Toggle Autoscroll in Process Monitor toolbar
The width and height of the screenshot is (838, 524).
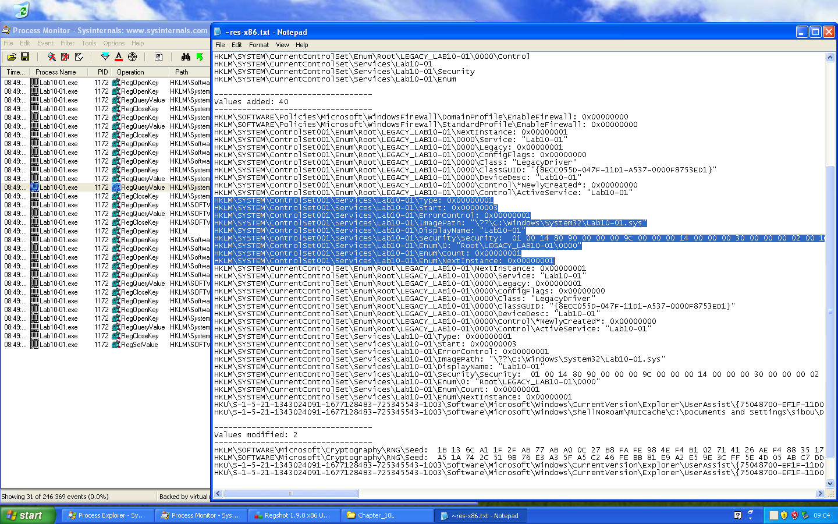click(65, 57)
